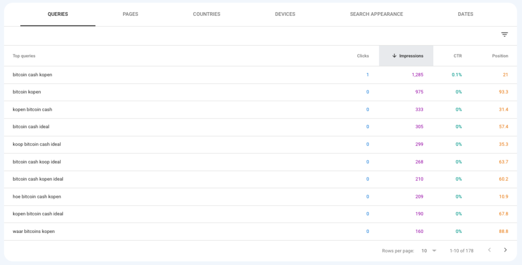Click the 1,285 impressions value

tap(417, 75)
